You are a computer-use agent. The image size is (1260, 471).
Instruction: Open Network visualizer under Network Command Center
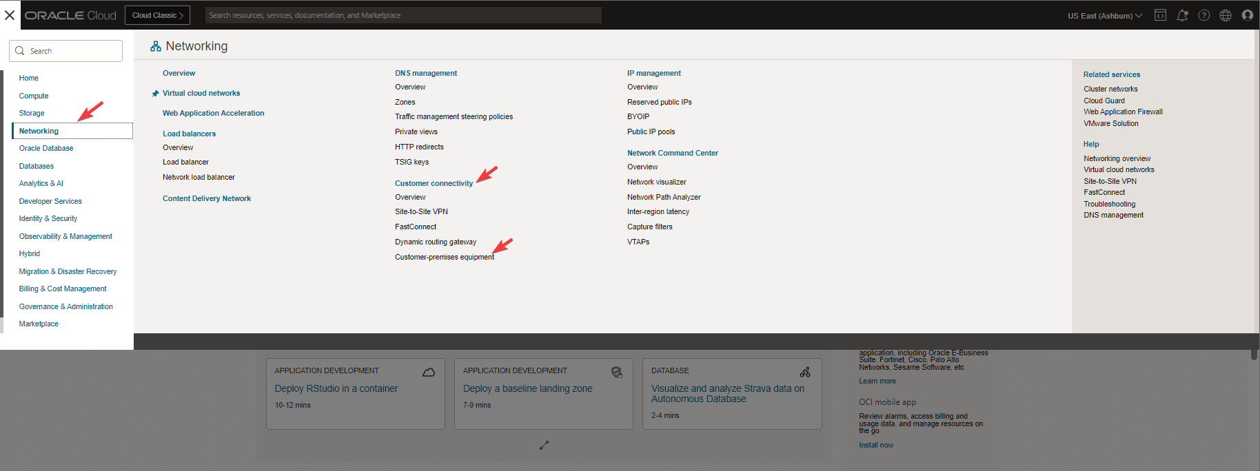tap(656, 182)
